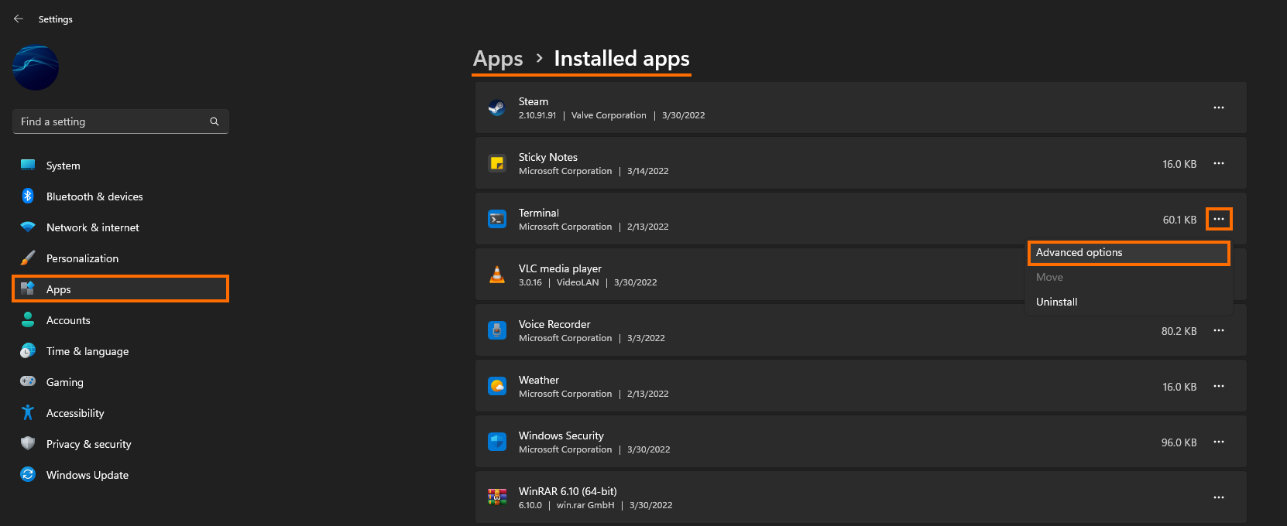1287x526 pixels.
Task: Open the three-dot menu for Steam
Action: point(1219,108)
